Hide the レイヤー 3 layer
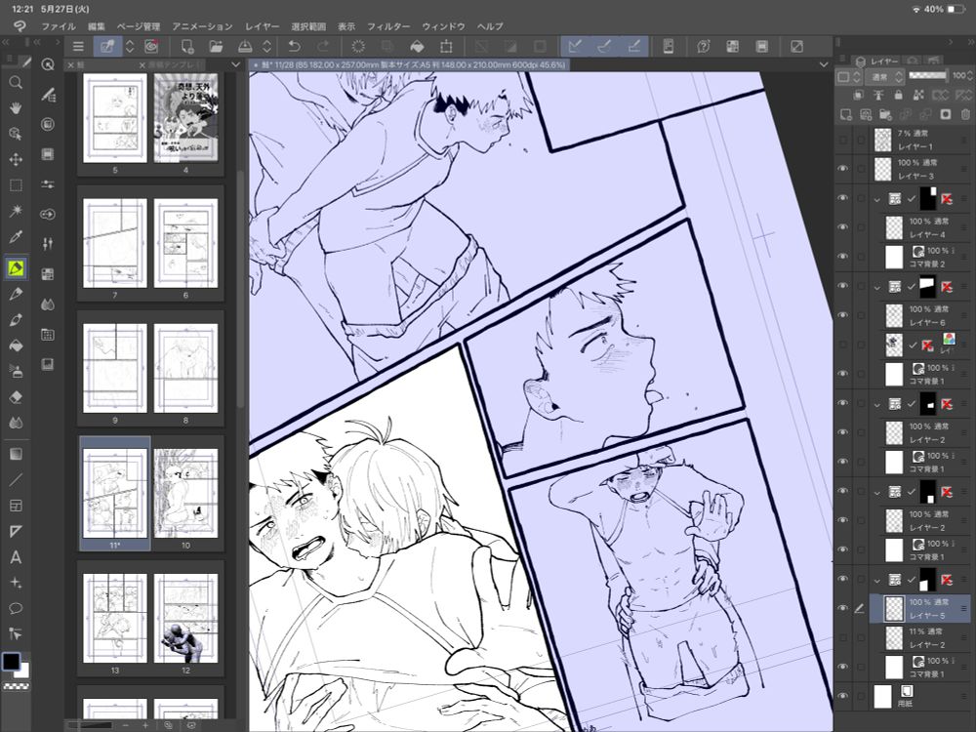This screenshot has width=976, height=732. coord(843,169)
